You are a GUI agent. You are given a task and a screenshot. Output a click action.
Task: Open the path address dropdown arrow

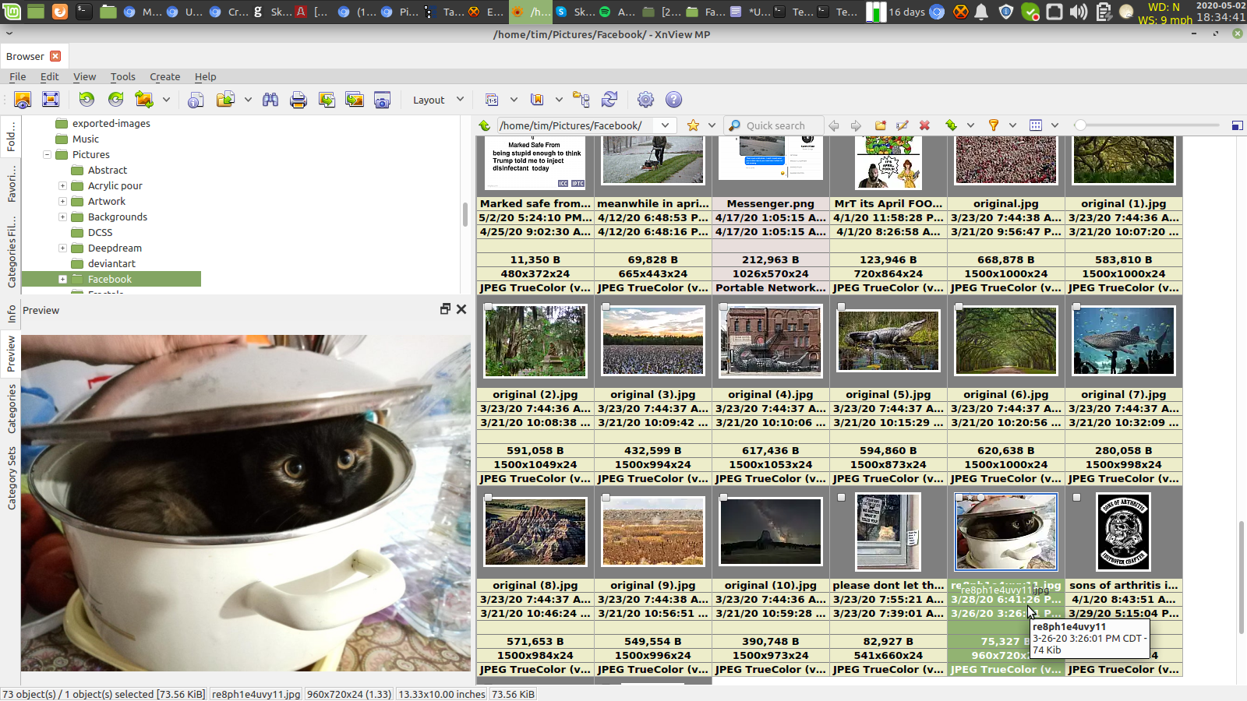(665, 125)
